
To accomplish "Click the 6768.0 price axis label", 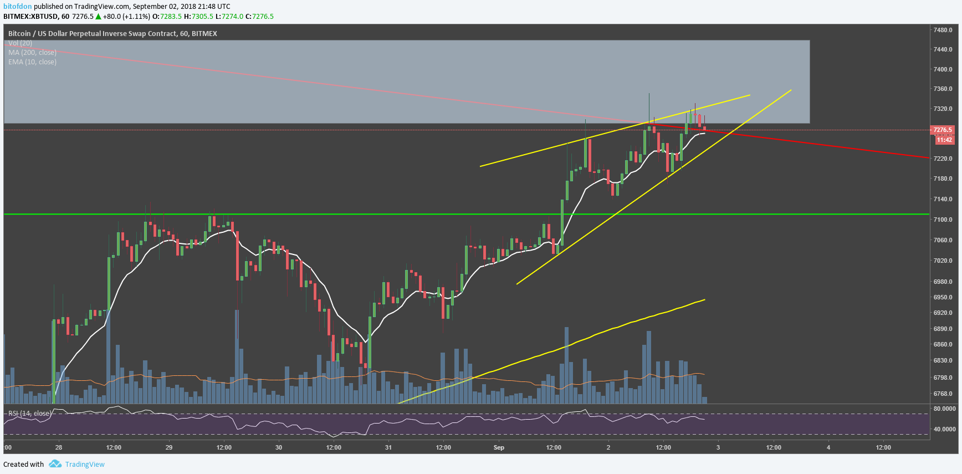I will pos(943,394).
